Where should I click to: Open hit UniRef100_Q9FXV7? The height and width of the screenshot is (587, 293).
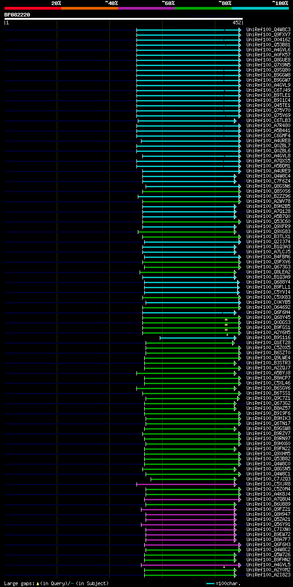coord(268,35)
